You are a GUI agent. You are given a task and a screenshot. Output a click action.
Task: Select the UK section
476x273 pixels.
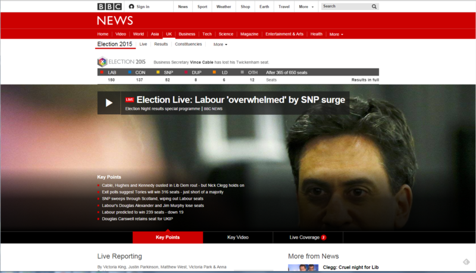click(x=169, y=34)
